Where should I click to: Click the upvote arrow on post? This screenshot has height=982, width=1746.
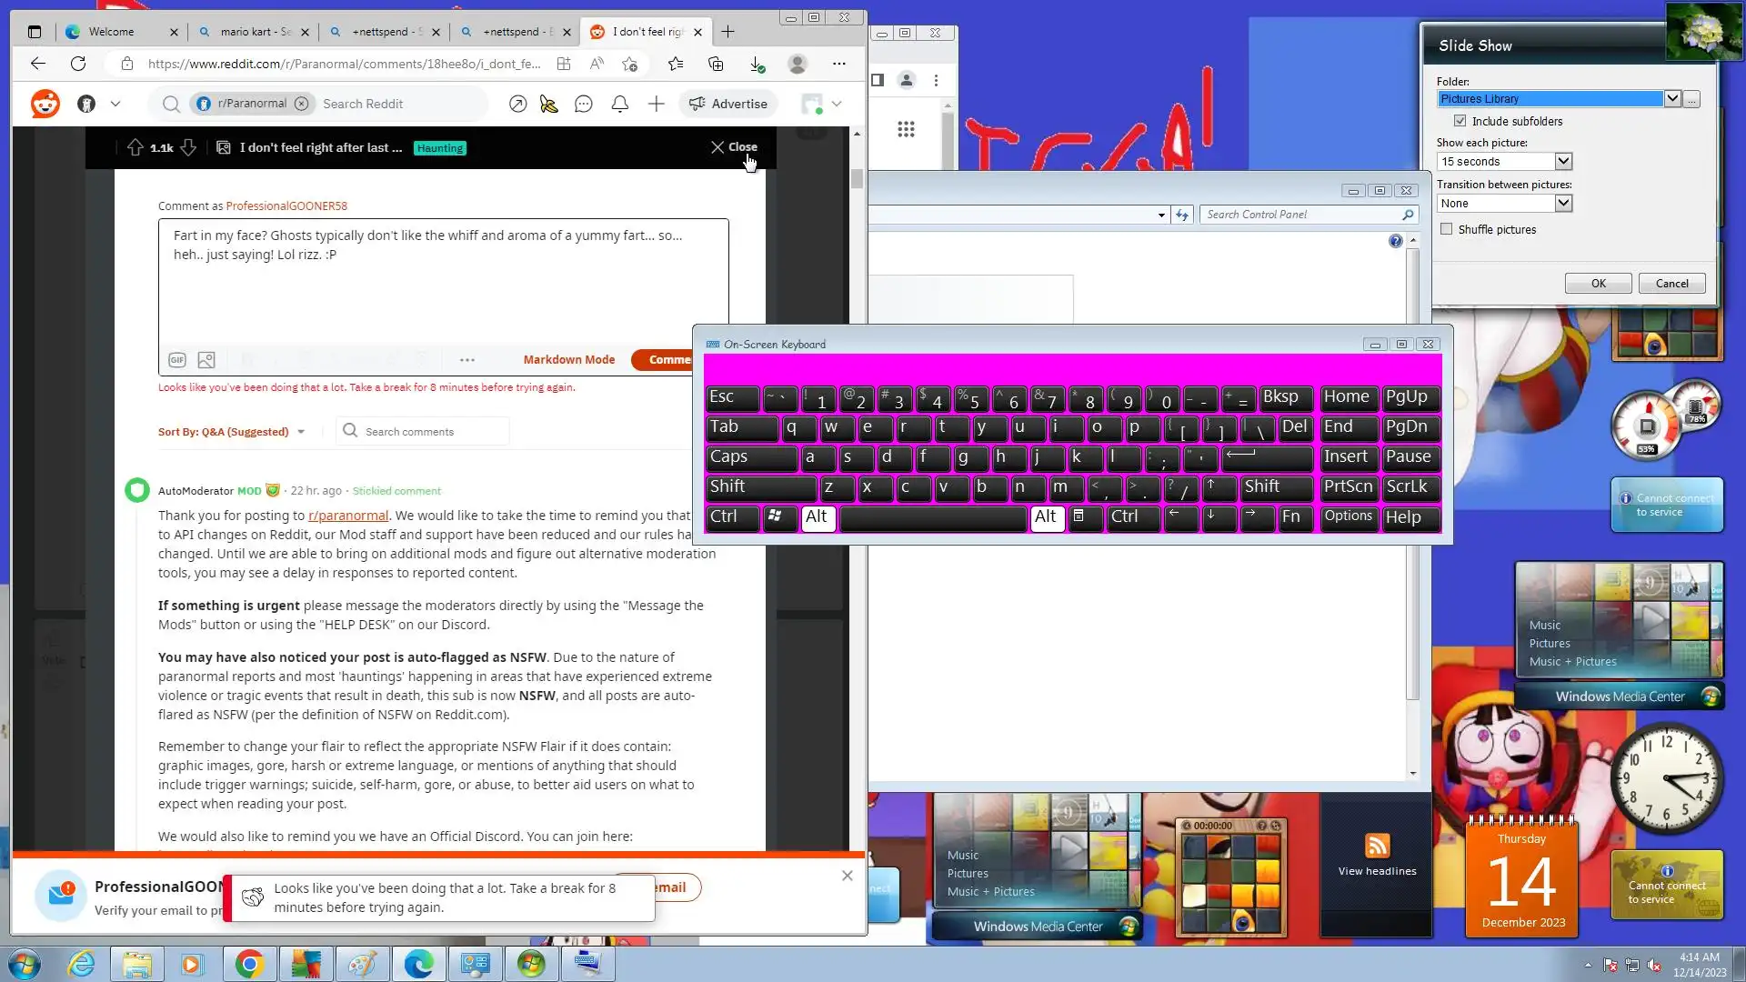tap(135, 147)
